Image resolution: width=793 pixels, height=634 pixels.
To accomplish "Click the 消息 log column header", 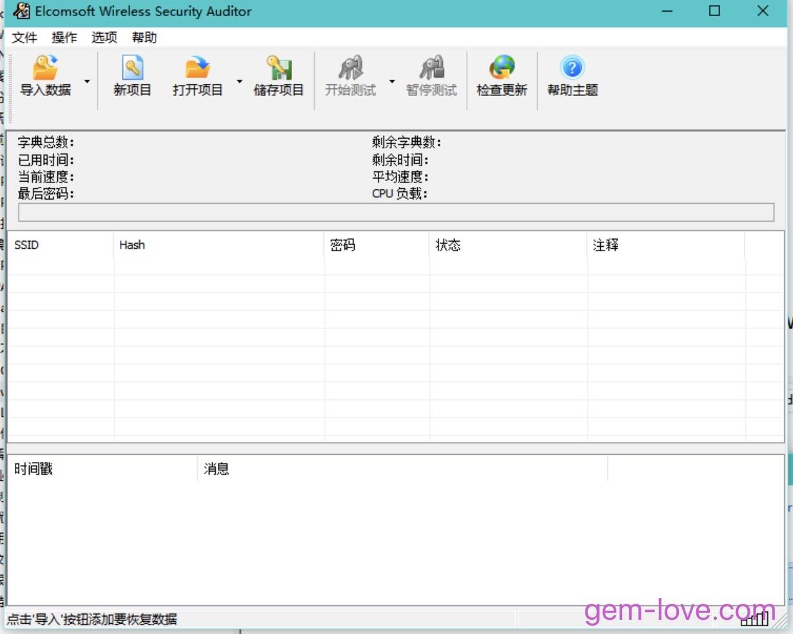I will pyautogui.click(x=402, y=469).
